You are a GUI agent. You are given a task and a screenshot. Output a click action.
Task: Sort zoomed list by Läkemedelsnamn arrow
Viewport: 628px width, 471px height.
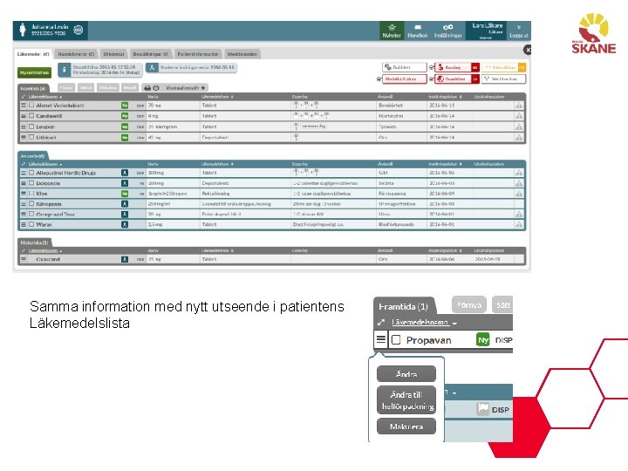point(454,324)
